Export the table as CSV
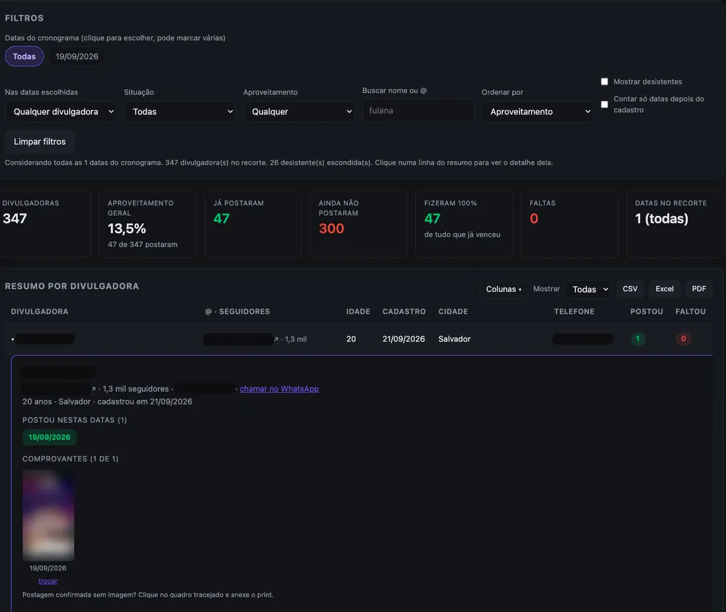The image size is (726, 612). tap(630, 289)
